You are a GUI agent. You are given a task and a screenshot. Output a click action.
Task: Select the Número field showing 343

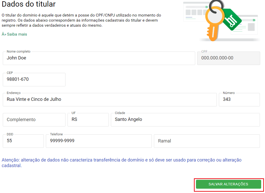[239, 100]
